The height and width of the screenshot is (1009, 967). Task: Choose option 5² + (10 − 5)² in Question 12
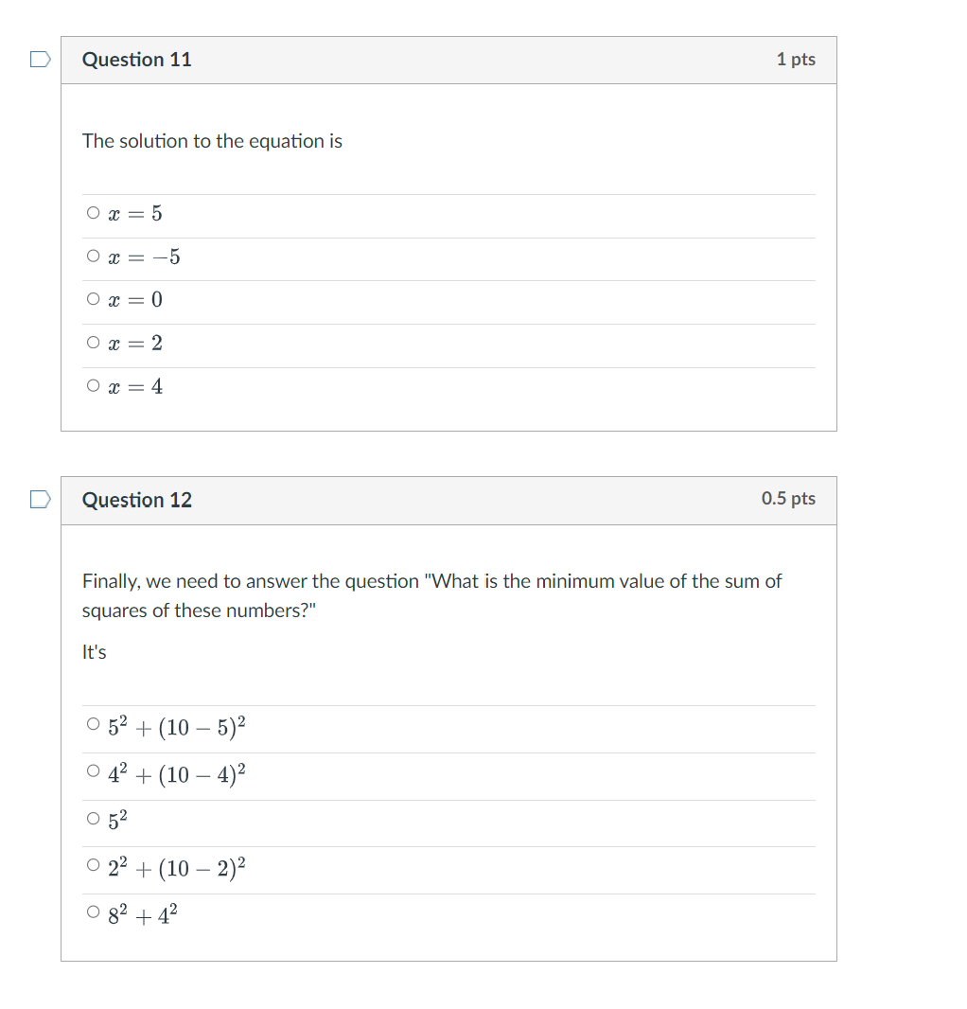coord(92,723)
